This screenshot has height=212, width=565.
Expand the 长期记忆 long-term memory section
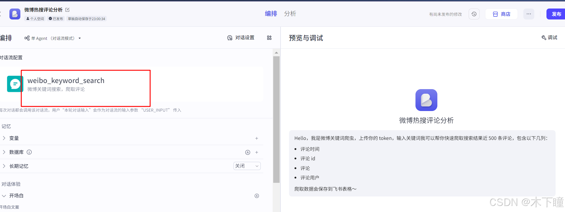(x=4, y=166)
